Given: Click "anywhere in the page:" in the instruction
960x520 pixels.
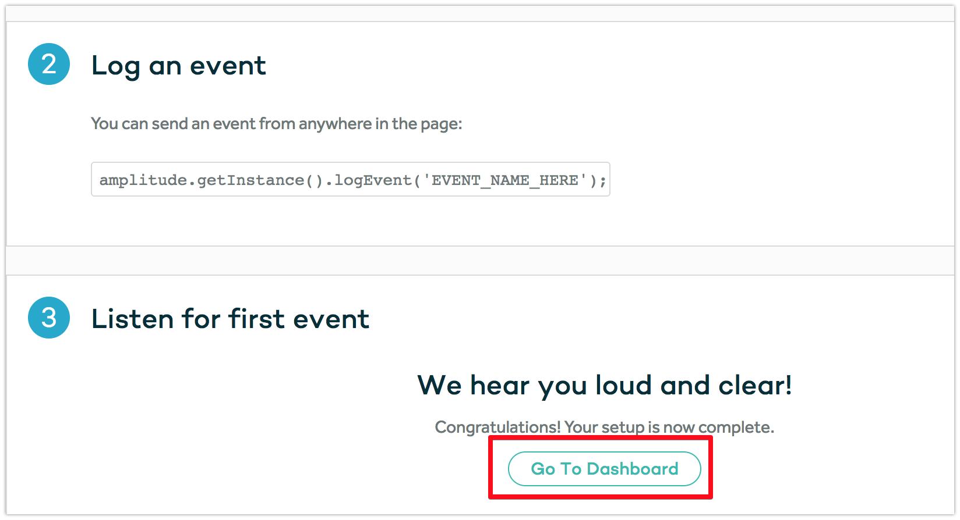Looking at the screenshot, I should 380,124.
